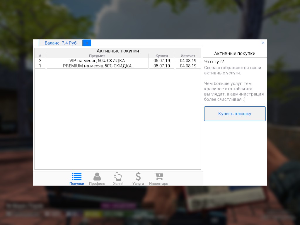The width and height of the screenshot is (300, 225).
Task: Click the Купить плюшку button
Action: (235, 114)
